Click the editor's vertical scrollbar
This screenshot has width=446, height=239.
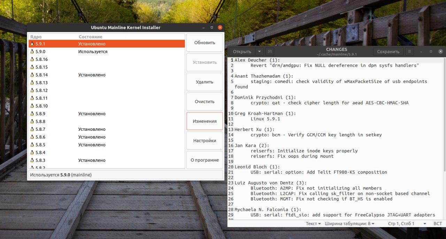point(444,115)
